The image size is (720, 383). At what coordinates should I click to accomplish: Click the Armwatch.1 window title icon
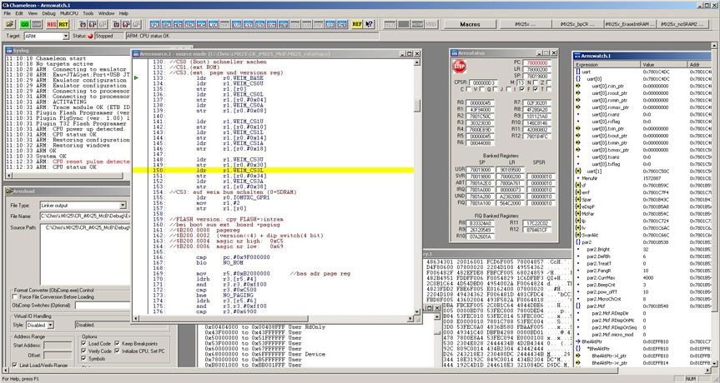[577, 56]
